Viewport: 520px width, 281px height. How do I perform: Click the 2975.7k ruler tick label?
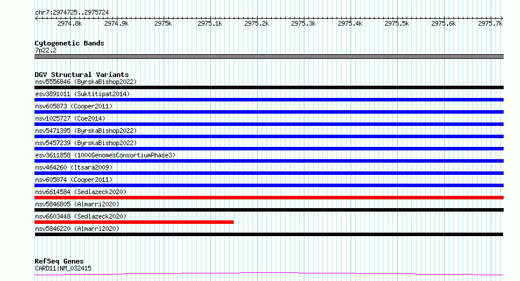click(490, 23)
